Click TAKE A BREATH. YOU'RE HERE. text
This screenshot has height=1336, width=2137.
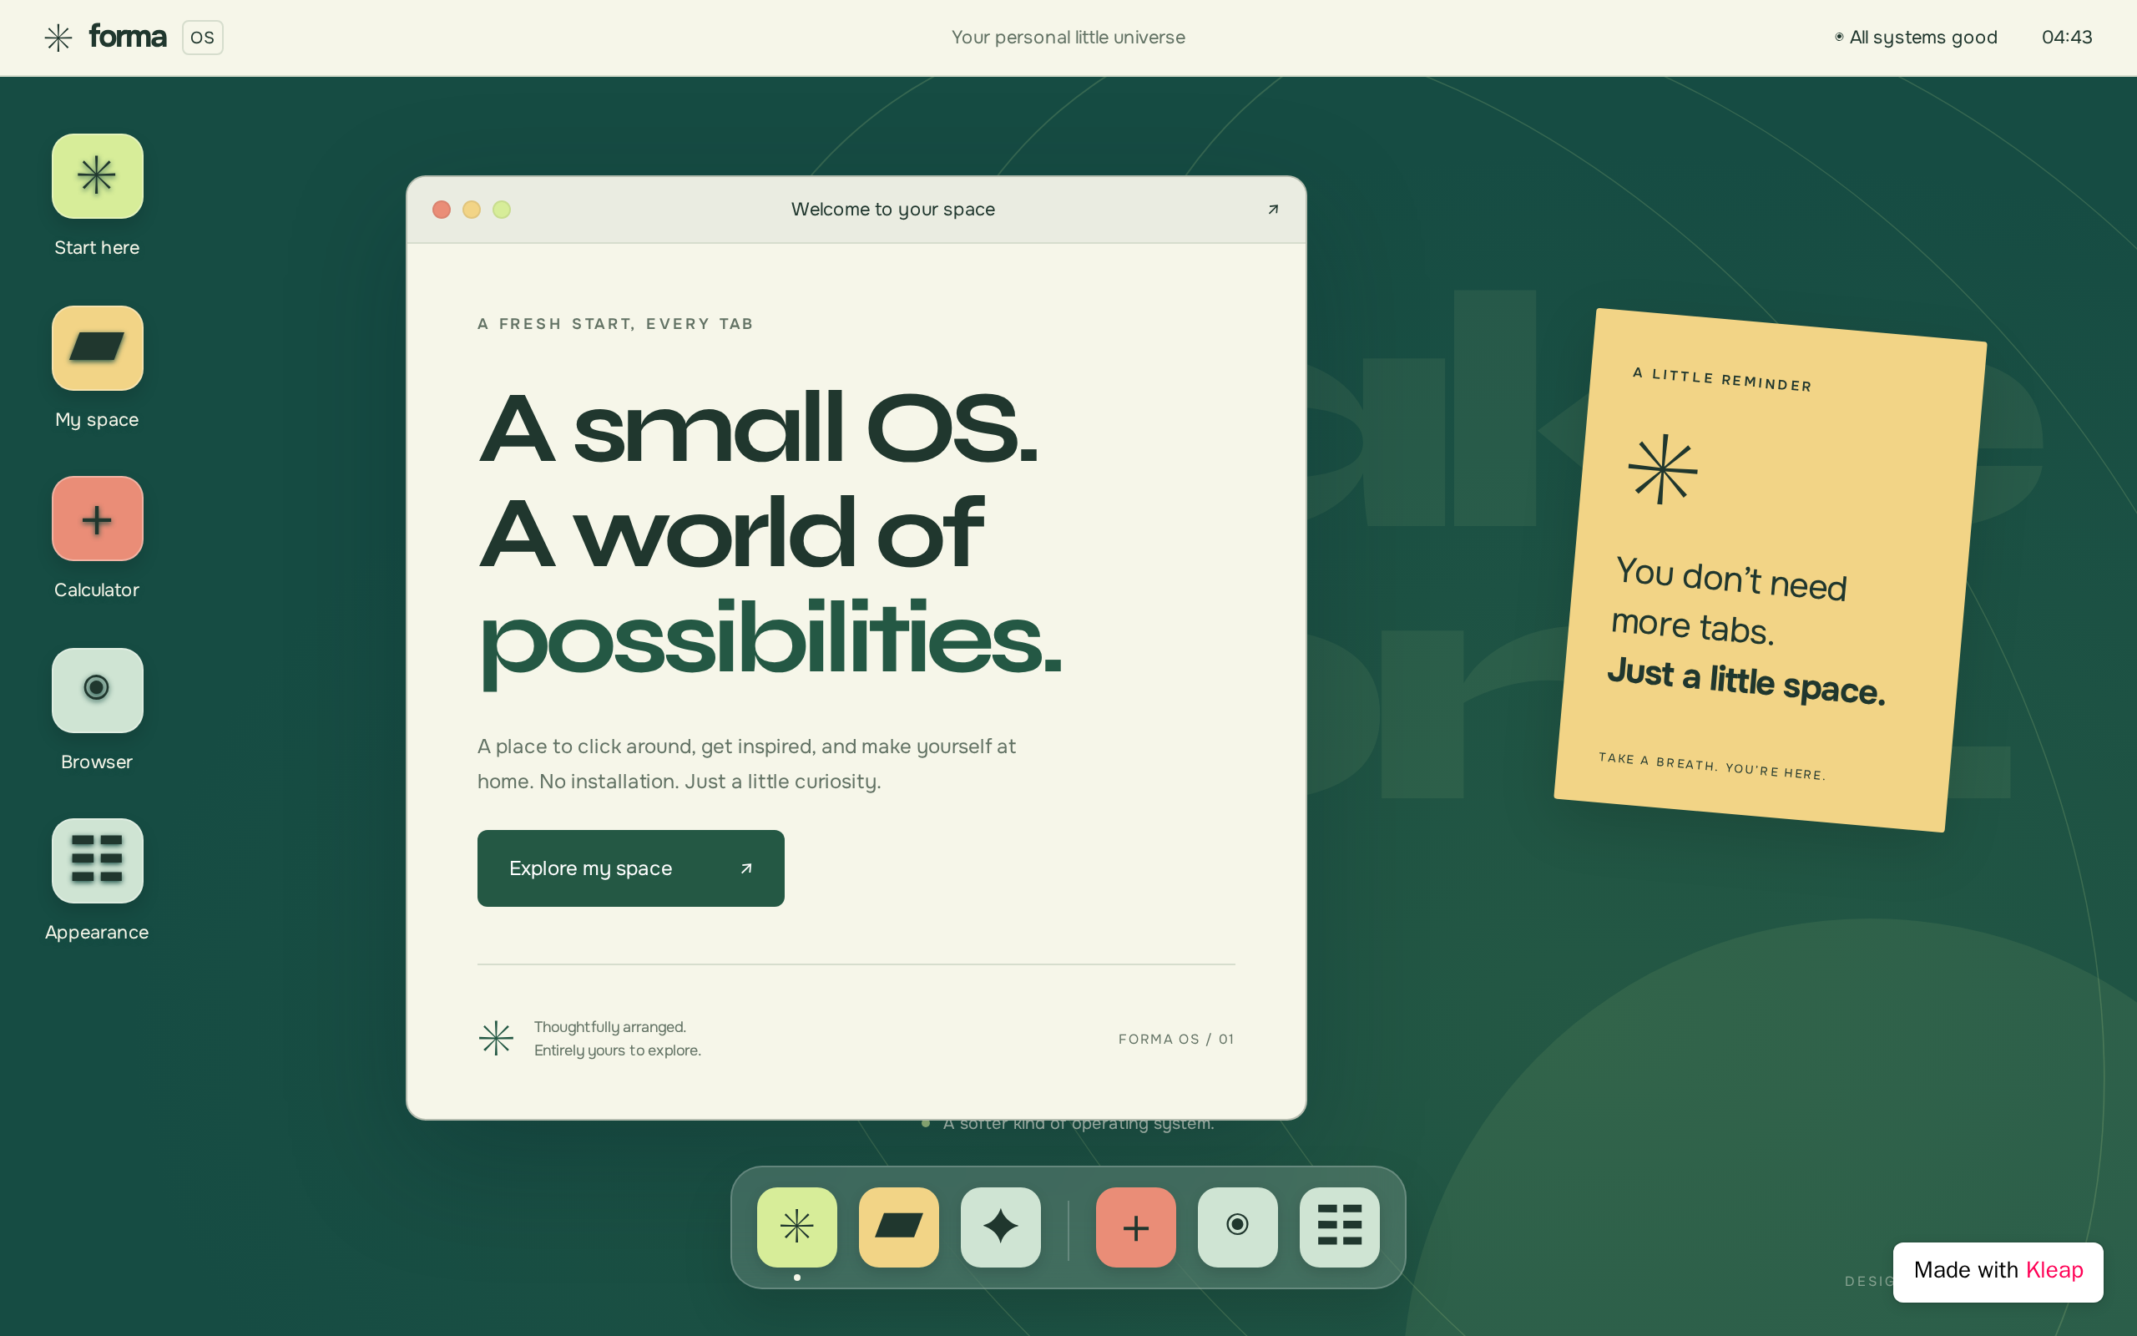[x=1711, y=766]
